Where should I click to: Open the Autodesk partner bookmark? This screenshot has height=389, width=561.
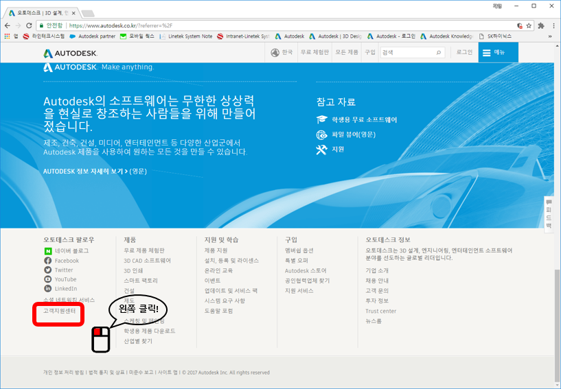point(93,36)
